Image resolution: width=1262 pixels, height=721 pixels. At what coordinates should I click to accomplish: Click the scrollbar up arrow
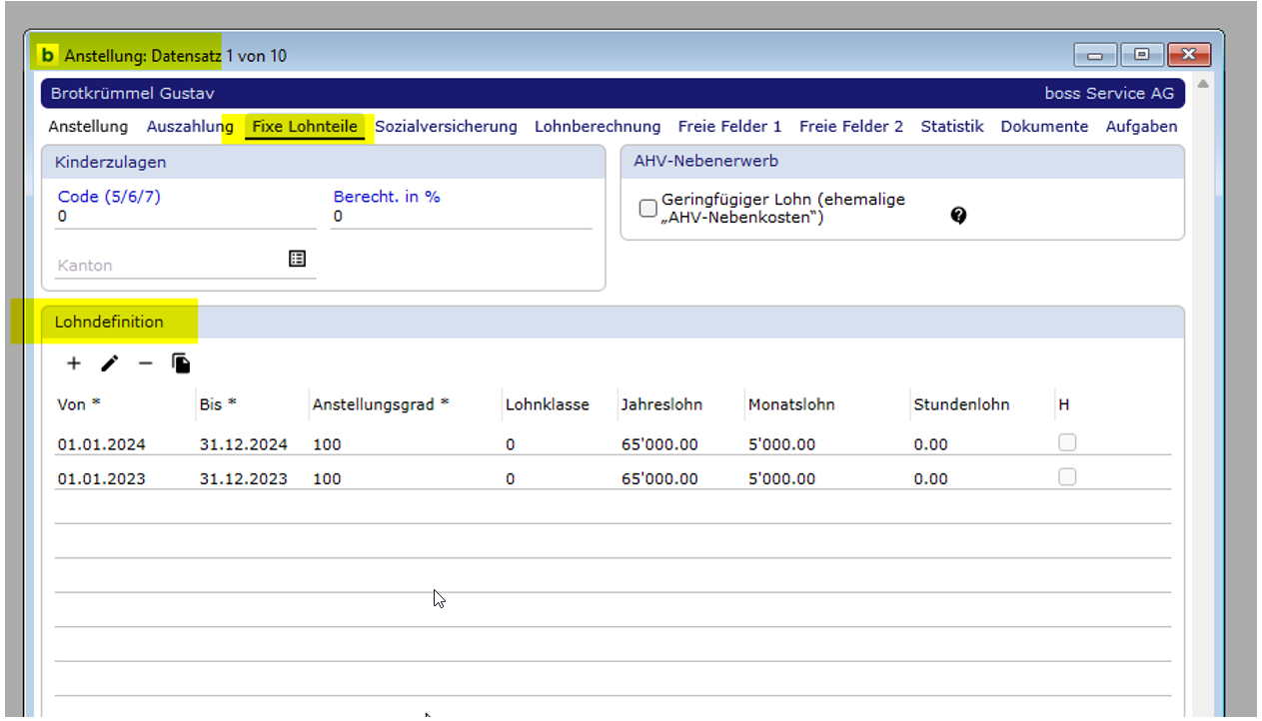[1202, 85]
